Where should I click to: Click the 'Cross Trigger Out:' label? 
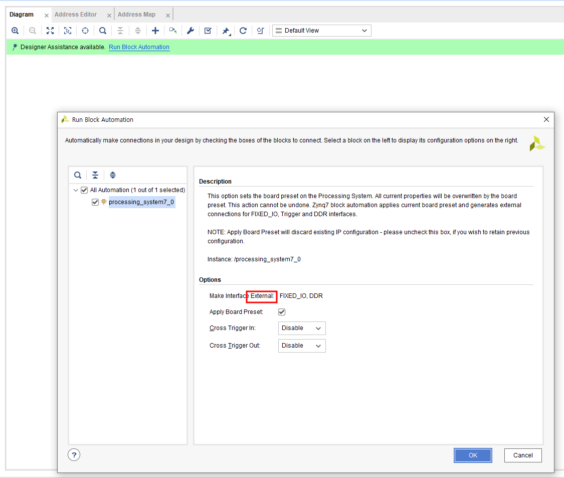[235, 346]
